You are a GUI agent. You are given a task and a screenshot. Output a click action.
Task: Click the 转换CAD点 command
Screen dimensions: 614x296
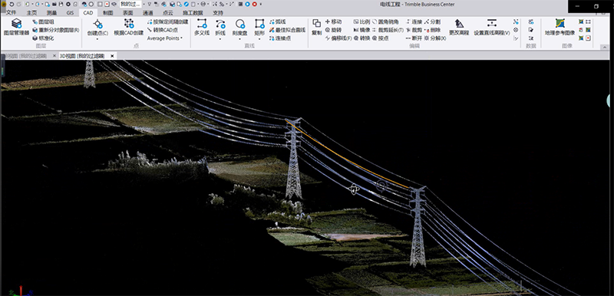(163, 30)
